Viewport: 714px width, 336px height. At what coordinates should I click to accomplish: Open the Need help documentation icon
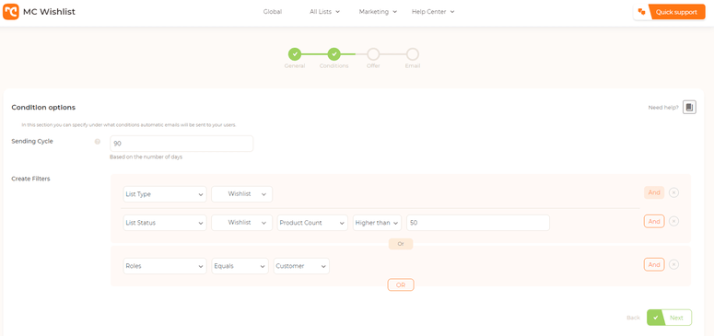pyautogui.click(x=689, y=108)
